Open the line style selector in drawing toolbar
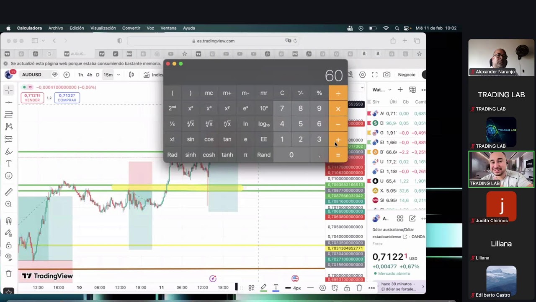The height and width of the screenshot is (302, 536). [310, 288]
